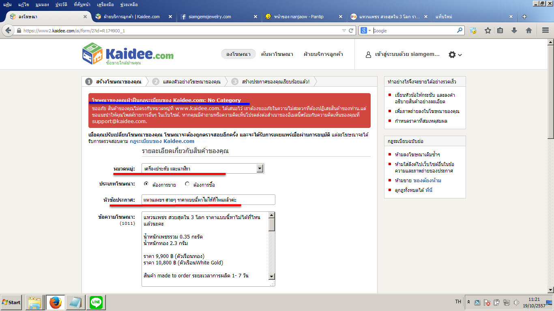Viewport: 554px width, 311px height.
Task: Click the URL bar padlock icon
Action: 19,31
